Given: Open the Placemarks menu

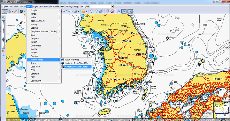Looking at the screenshot, I should point(54,6).
